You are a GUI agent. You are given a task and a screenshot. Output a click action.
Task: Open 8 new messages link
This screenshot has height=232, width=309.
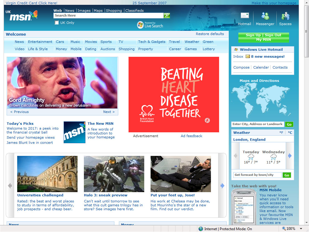tap(268, 56)
